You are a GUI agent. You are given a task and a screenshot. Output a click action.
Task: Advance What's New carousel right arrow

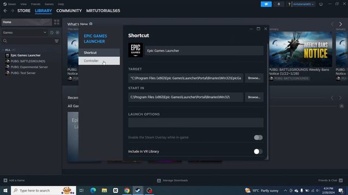click(x=341, y=24)
